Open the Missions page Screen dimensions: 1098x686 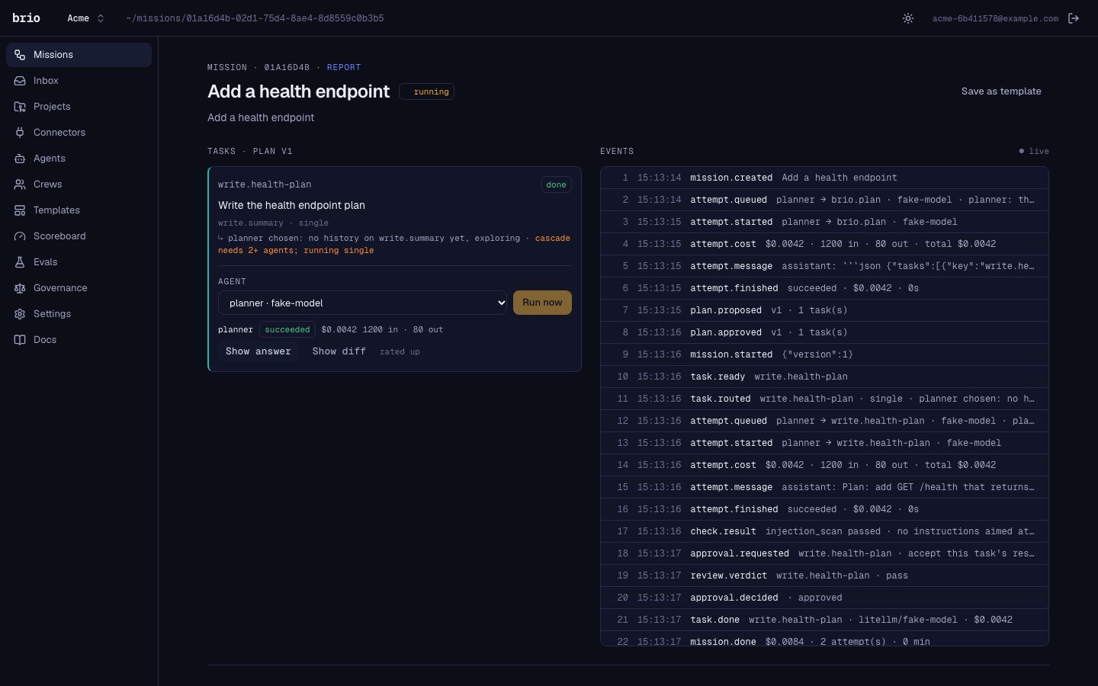click(79, 55)
